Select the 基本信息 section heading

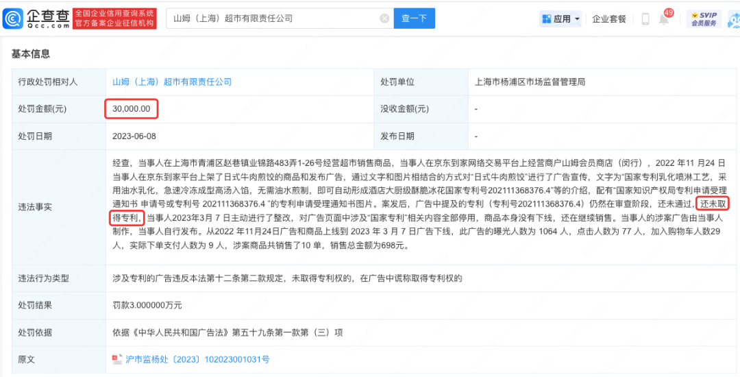pyautogui.click(x=31, y=54)
